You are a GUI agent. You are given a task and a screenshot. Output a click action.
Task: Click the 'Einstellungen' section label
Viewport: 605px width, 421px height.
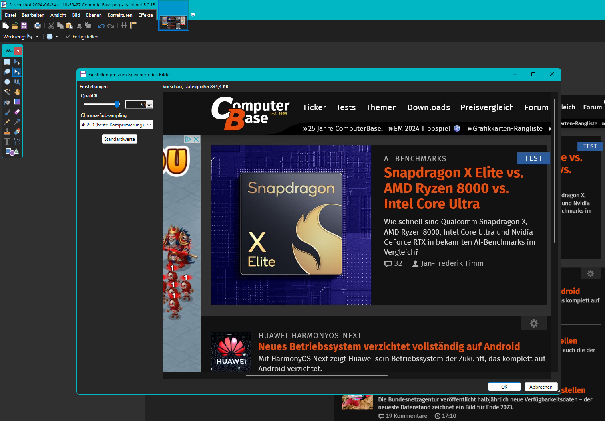94,87
